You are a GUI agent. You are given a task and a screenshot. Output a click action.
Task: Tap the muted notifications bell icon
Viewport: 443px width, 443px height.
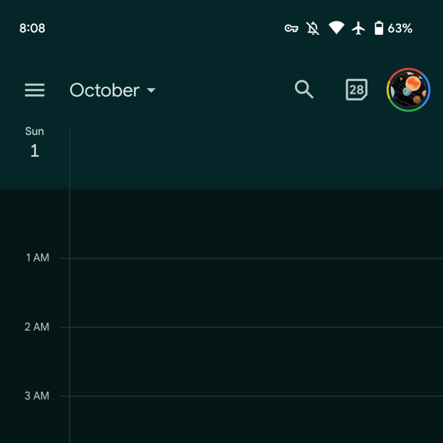pos(313,28)
